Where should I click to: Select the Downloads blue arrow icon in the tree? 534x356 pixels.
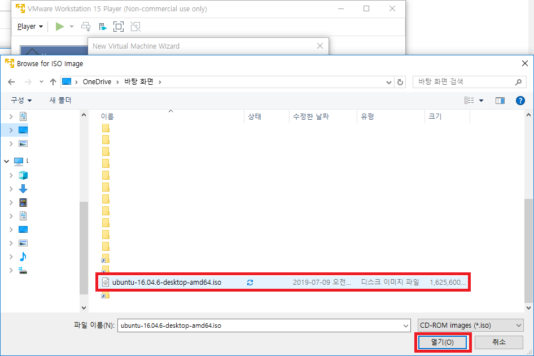click(23, 189)
